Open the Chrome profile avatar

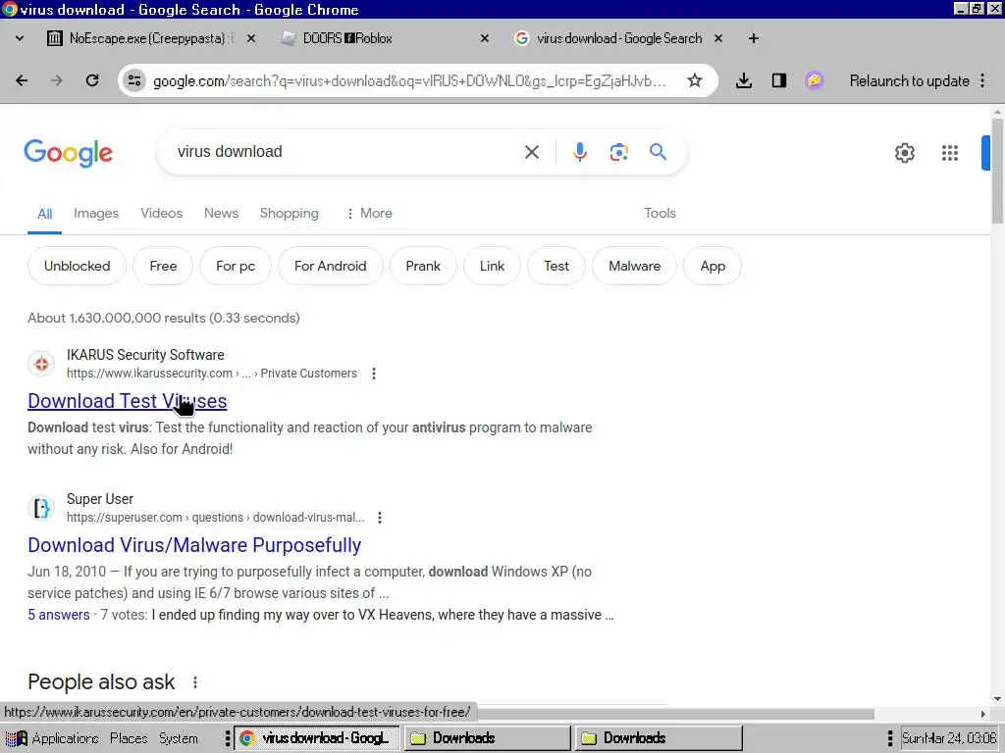[x=814, y=80]
